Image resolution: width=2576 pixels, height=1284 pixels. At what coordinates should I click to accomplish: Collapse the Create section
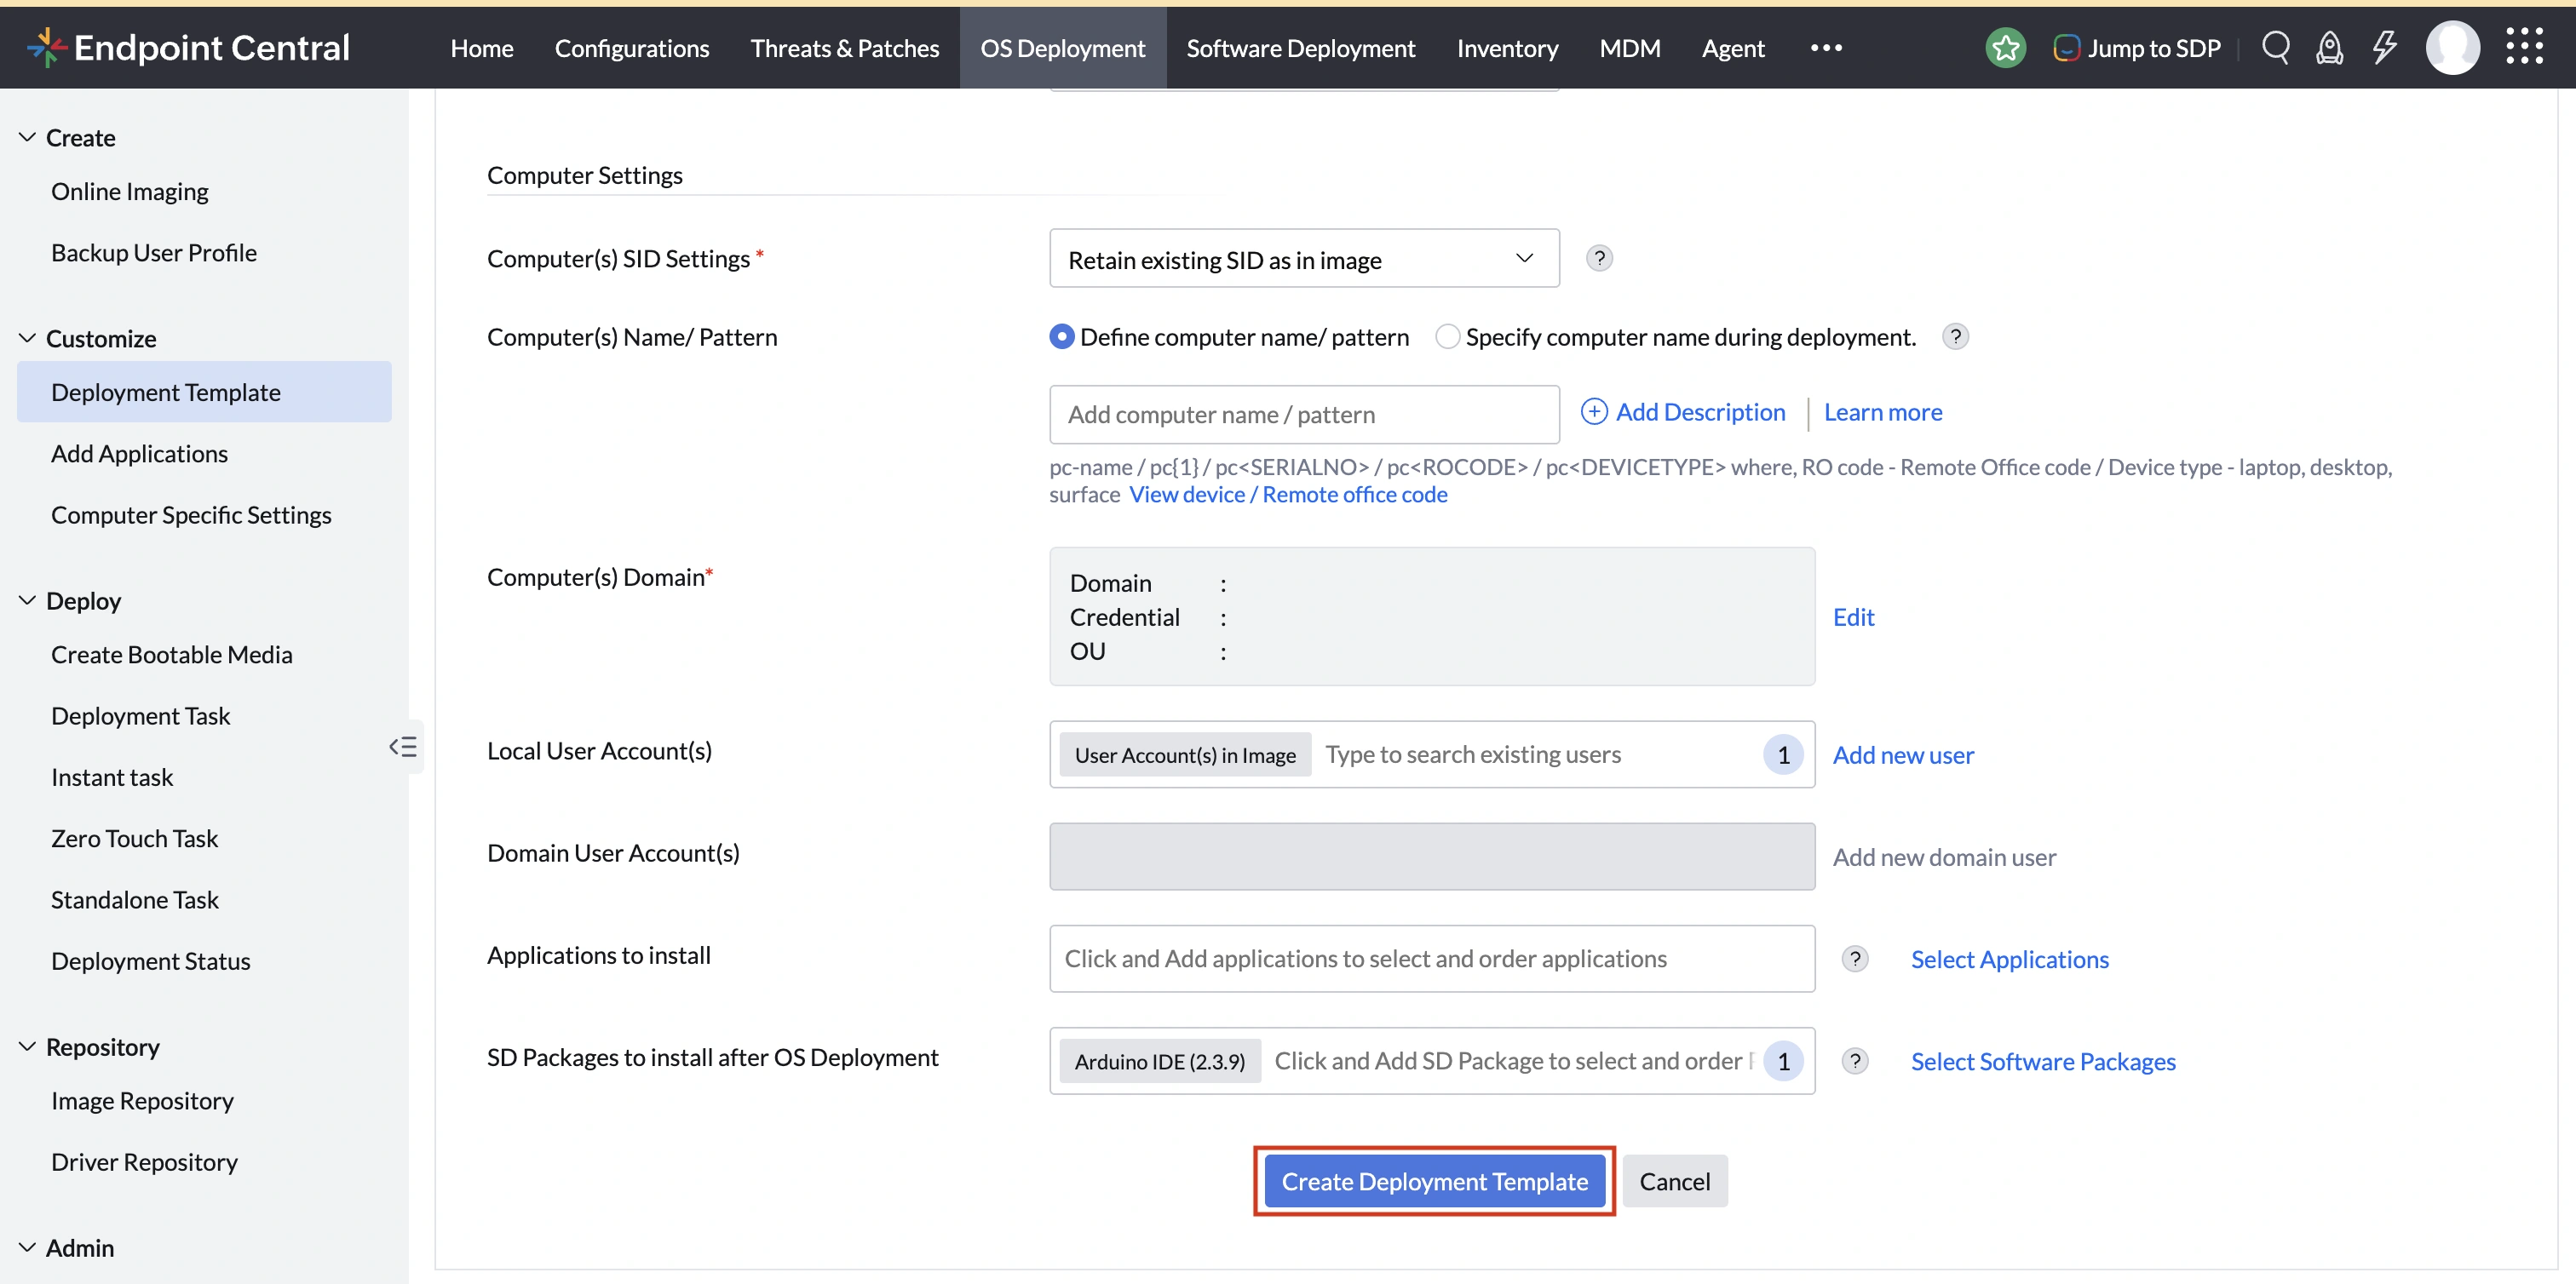click(27, 137)
